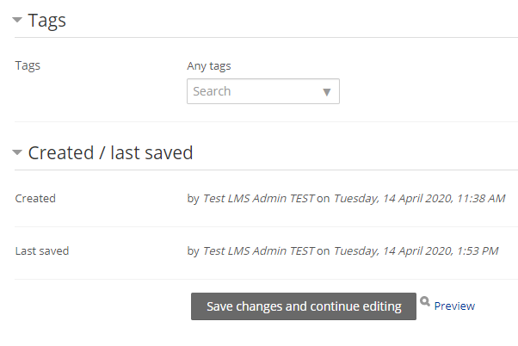This screenshot has height=346, width=518.
Task: Click the word 'by' in the Last saved row
Action: point(194,251)
